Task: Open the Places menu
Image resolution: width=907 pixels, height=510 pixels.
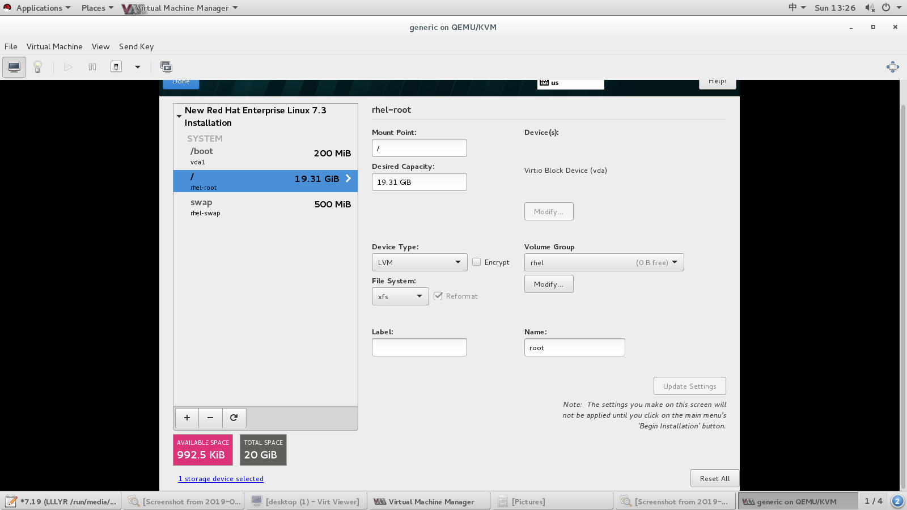Action: tap(97, 8)
